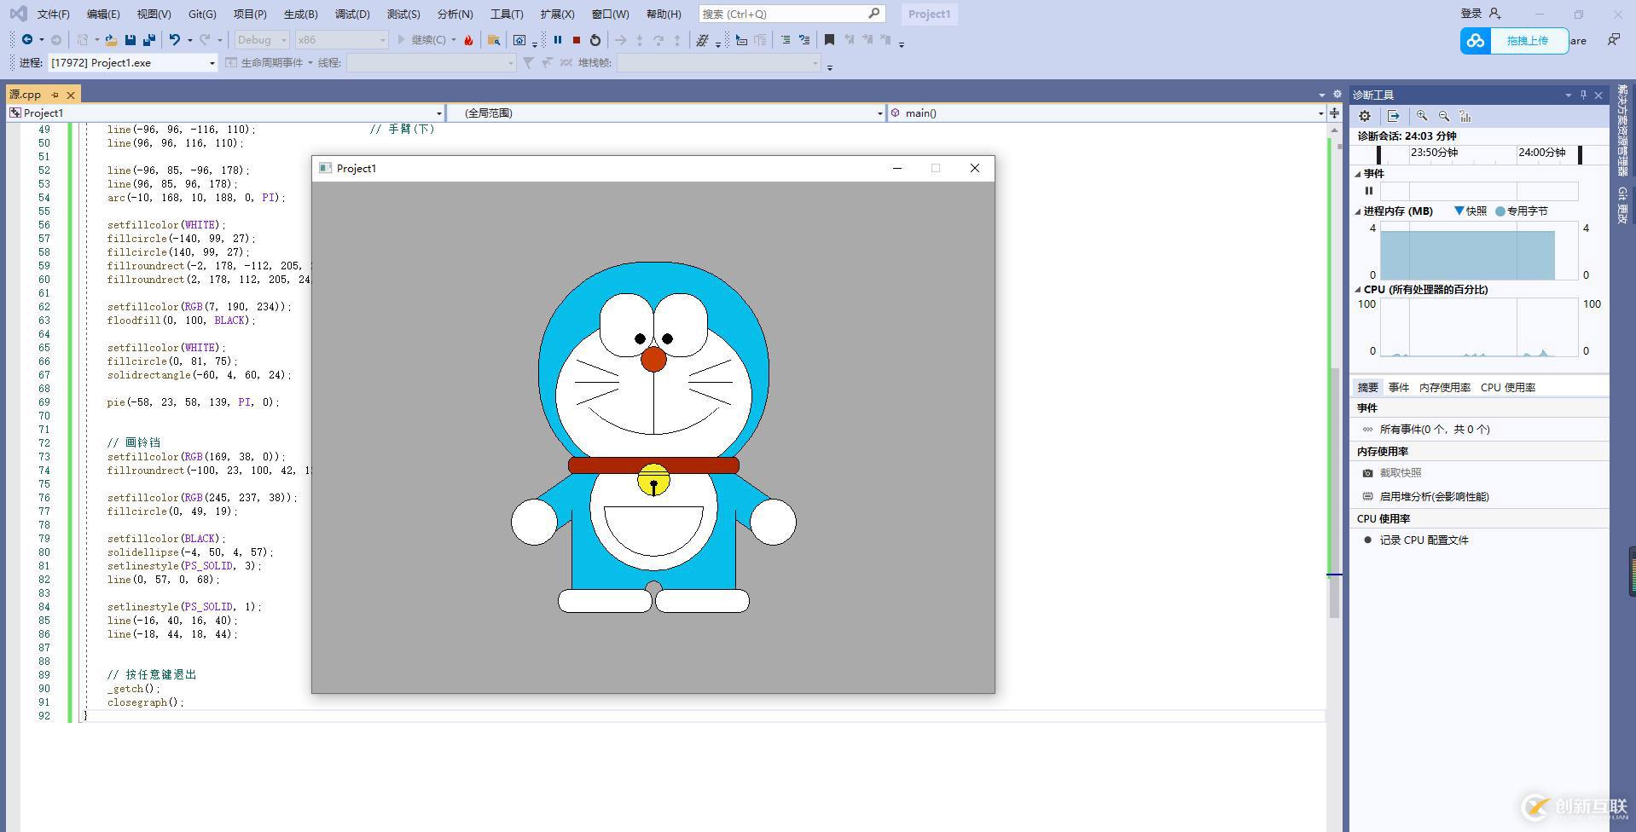Click 记录 CPU 配置文件 option
The image size is (1636, 832).
tap(1424, 540)
